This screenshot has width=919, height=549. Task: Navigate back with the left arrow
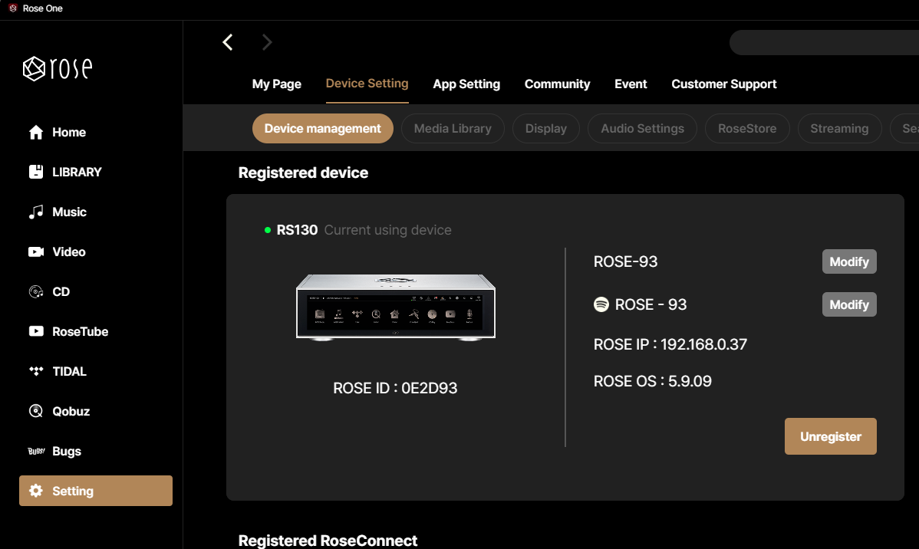[x=228, y=42]
